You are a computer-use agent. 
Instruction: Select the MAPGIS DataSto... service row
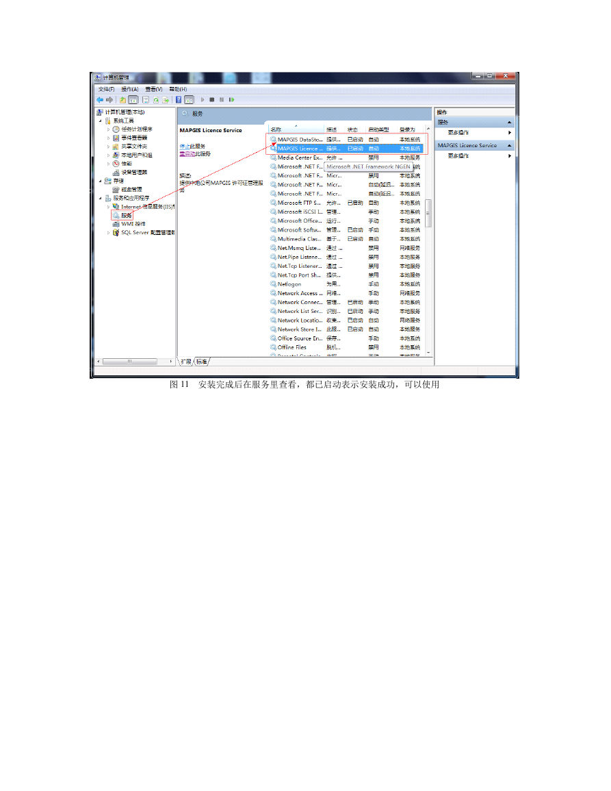click(x=346, y=139)
